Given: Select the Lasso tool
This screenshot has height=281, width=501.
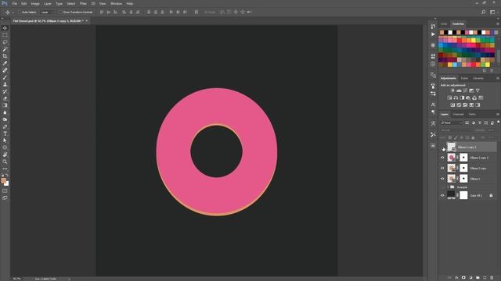Looking at the screenshot, I should coord(5,42).
